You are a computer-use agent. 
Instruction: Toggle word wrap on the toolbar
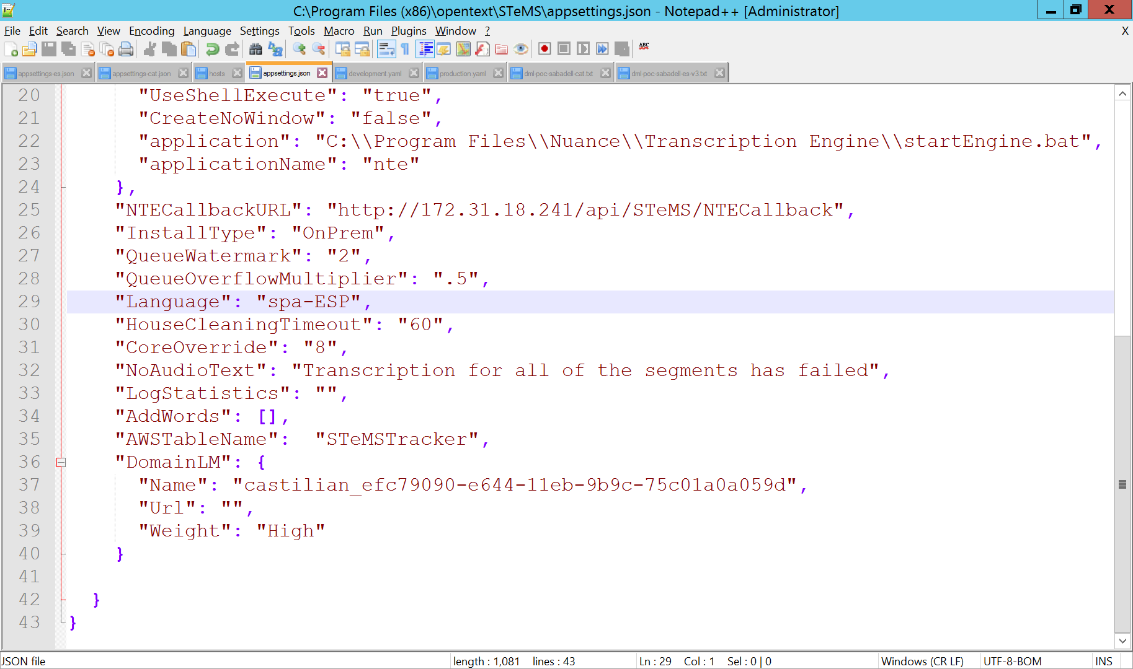pyautogui.click(x=386, y=49)
